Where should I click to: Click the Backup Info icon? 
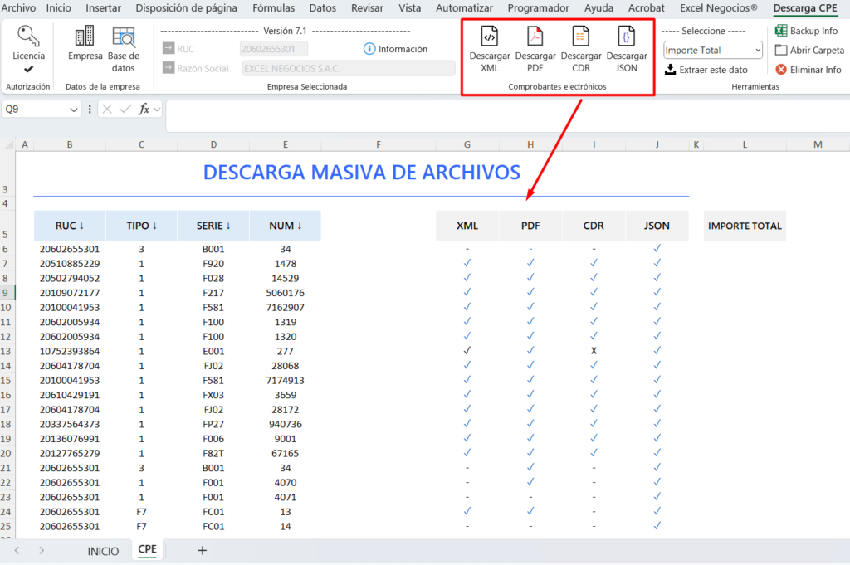click(x=781, y=30)
